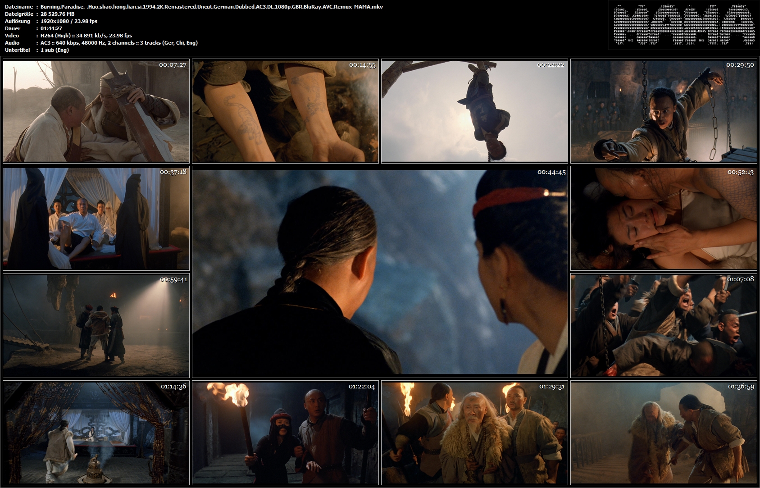Open the beaded curtain thumbnail at 01:14:36

pyautogui.click(x=96, y=433)
